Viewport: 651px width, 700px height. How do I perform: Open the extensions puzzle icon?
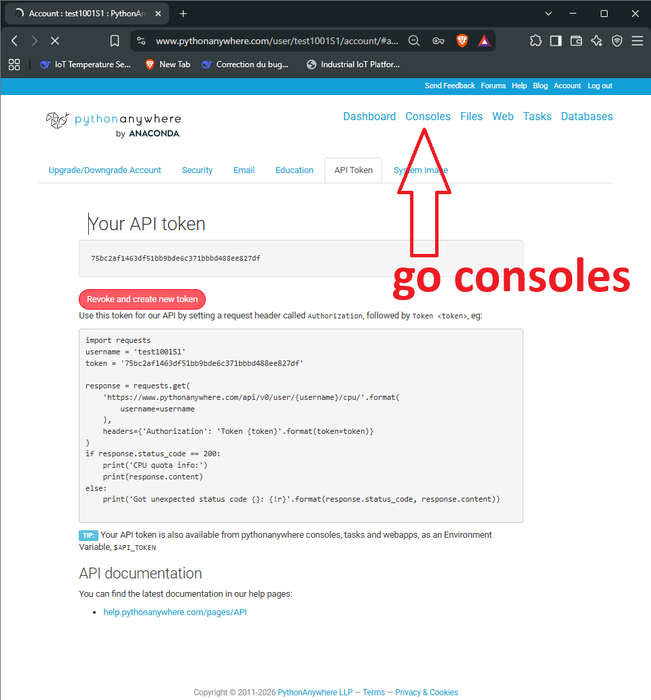pos(536,41)
